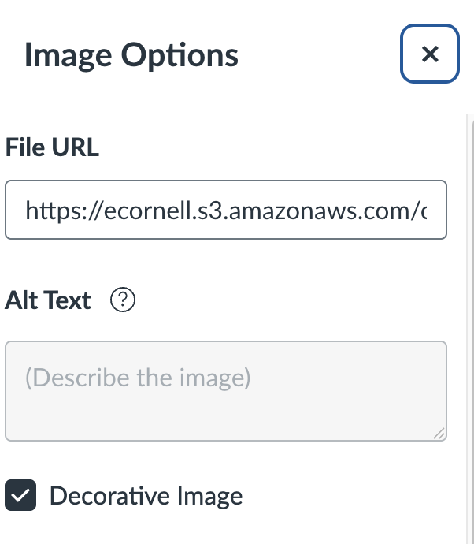Click empty space below the alt text placeholder
Screen dimensions: 474x544
225,418
